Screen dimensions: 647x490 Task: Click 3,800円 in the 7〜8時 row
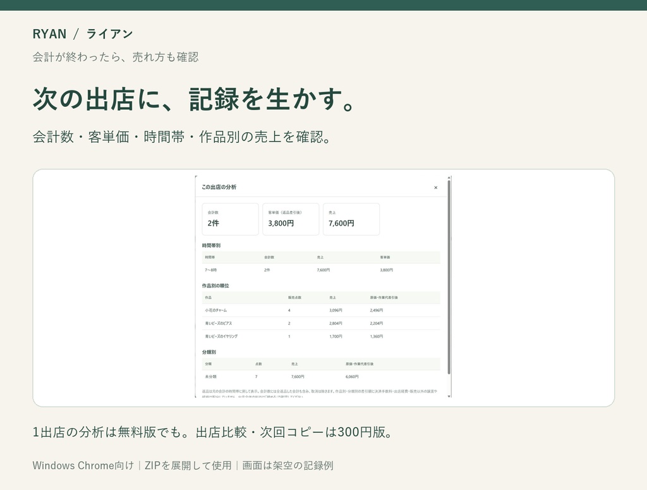tap(386, 270)
